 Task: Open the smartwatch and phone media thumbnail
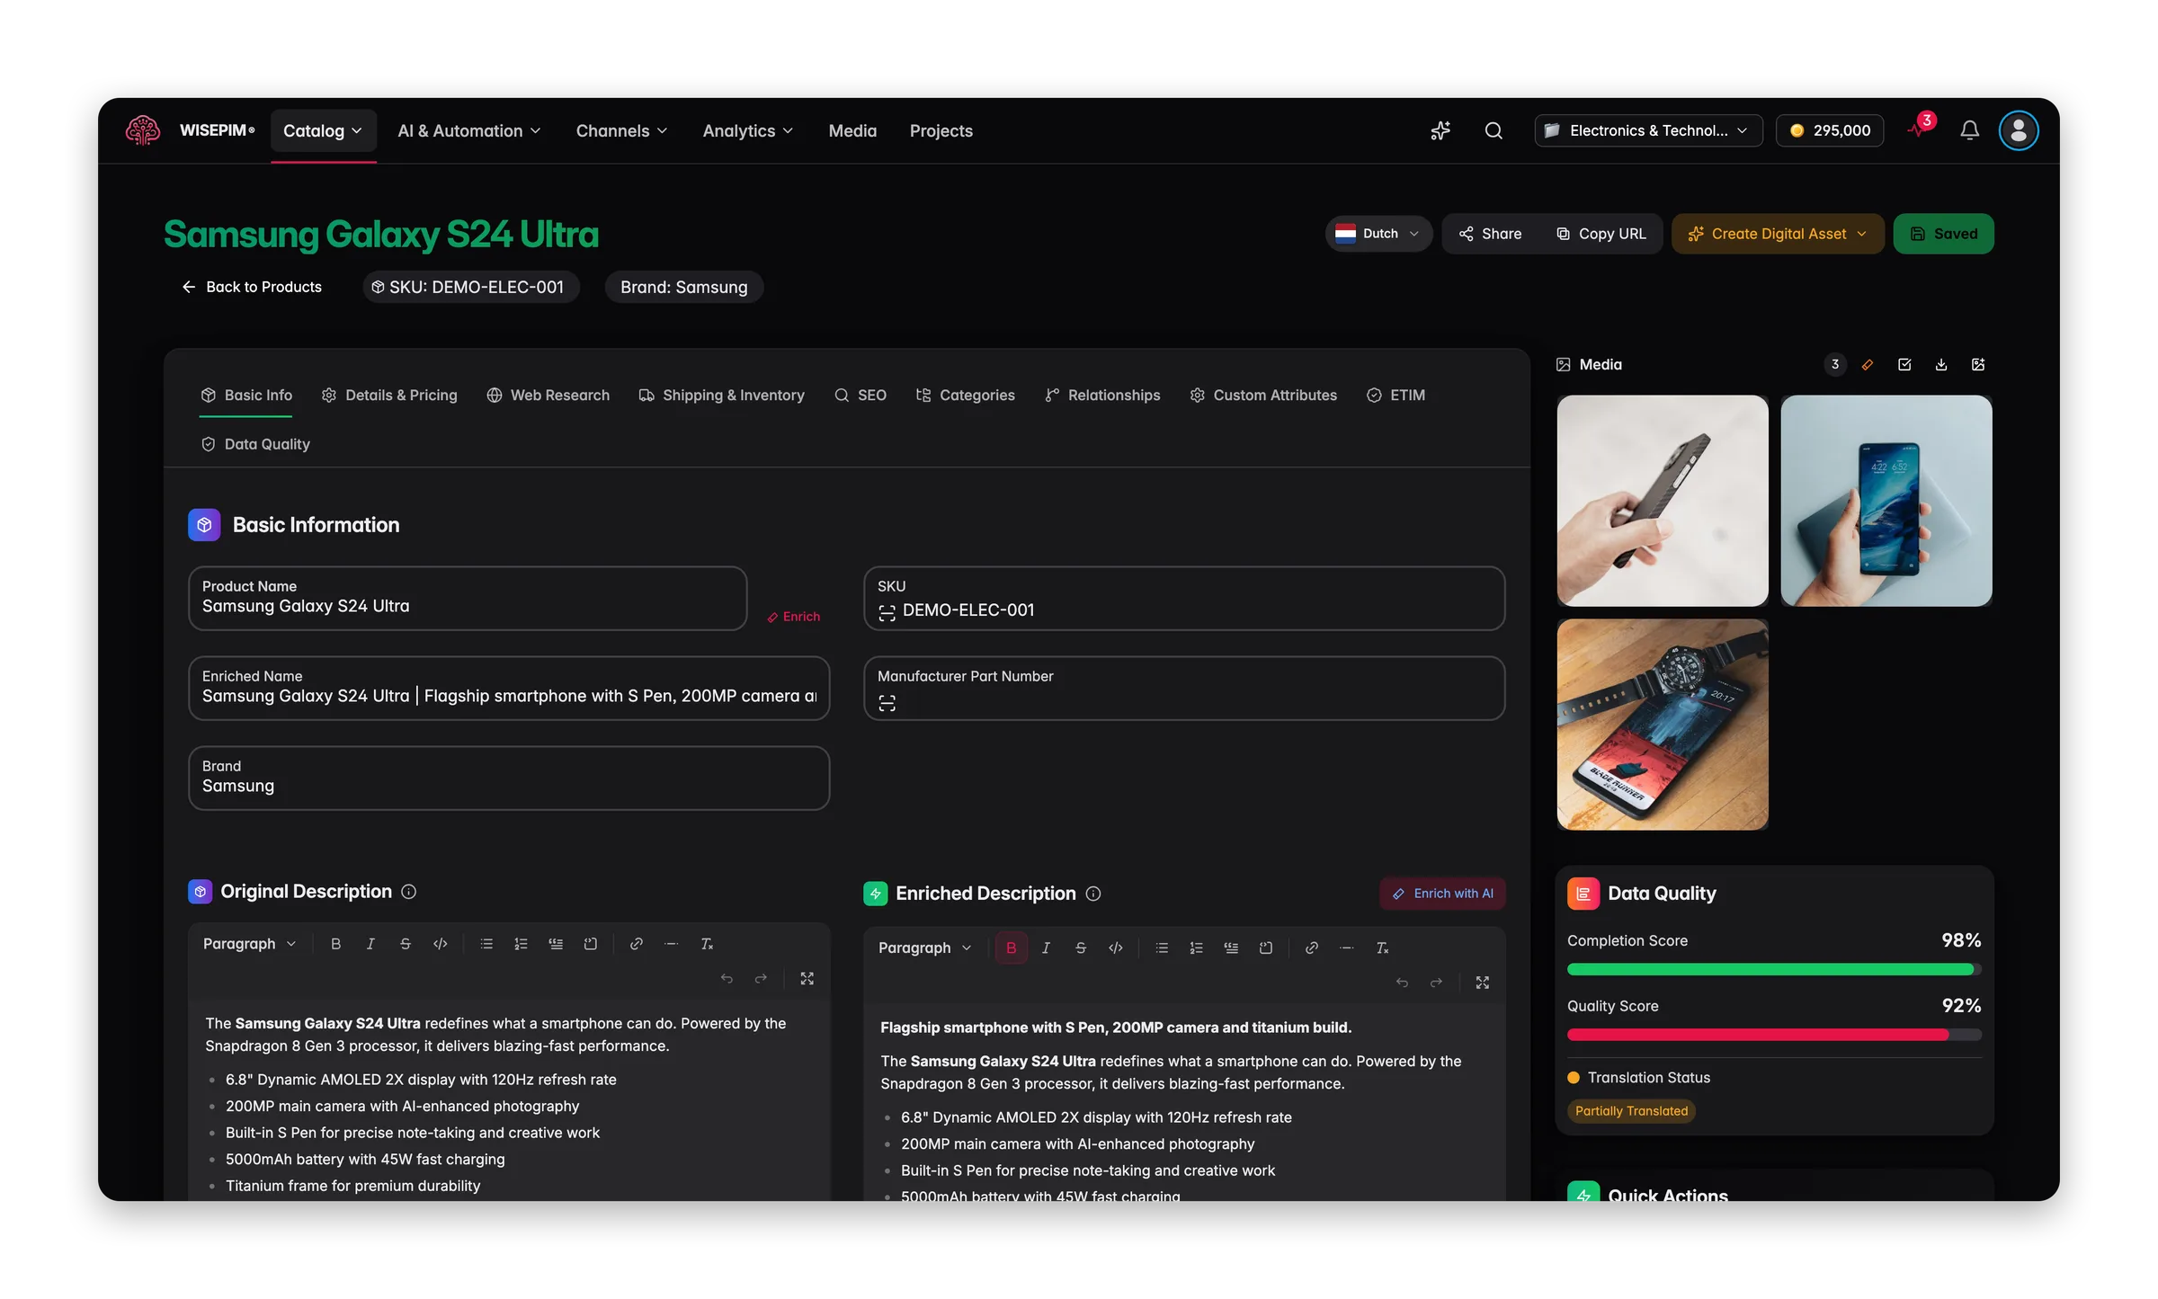coord(1663,725)
